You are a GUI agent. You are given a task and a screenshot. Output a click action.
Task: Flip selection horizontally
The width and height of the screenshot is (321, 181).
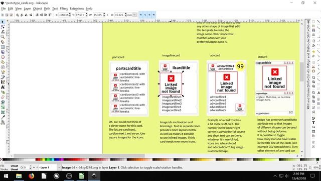coord(26,15)
